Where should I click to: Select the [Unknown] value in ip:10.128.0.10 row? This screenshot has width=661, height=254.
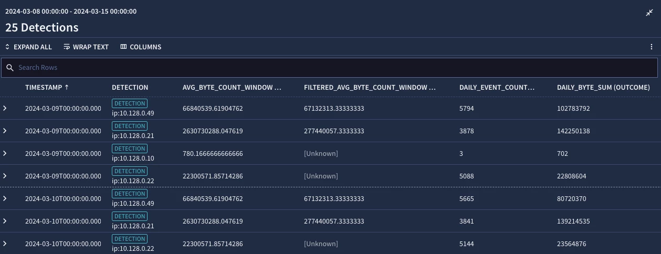click(321, 154)
